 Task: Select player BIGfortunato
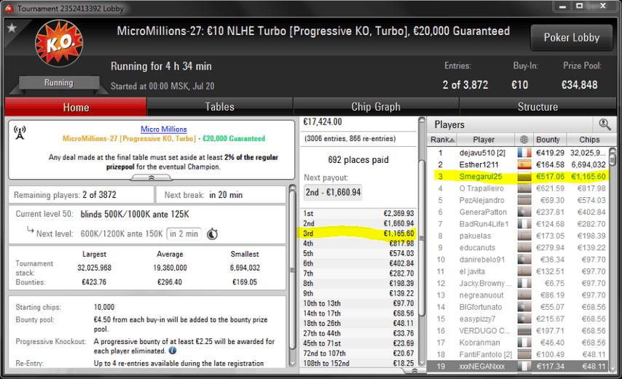(x=518, y=307)
